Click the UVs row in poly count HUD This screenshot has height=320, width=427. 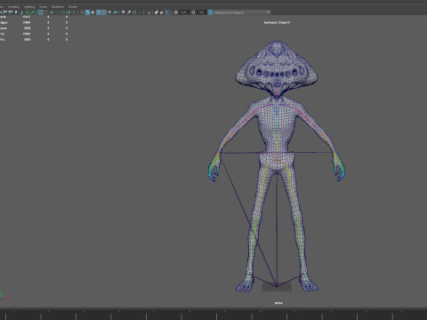[34, 39]
